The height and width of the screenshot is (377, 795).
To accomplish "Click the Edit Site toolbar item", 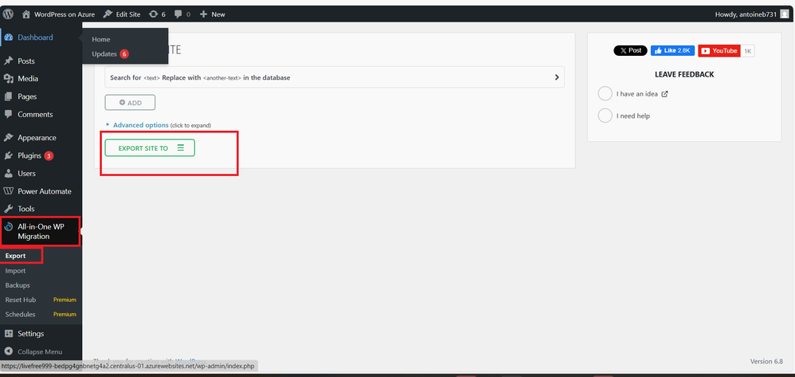I will coord(122,14).
